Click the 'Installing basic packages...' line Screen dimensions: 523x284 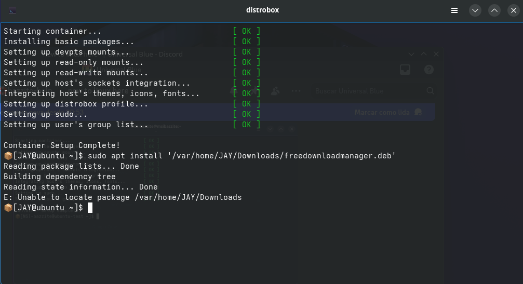click(69, 42)
